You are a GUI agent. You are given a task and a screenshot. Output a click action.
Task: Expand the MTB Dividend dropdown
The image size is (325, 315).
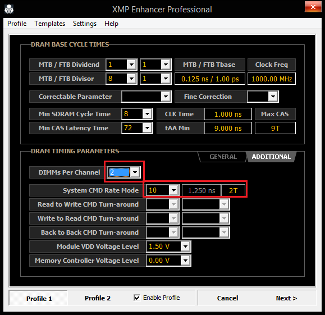coord(131,65)
